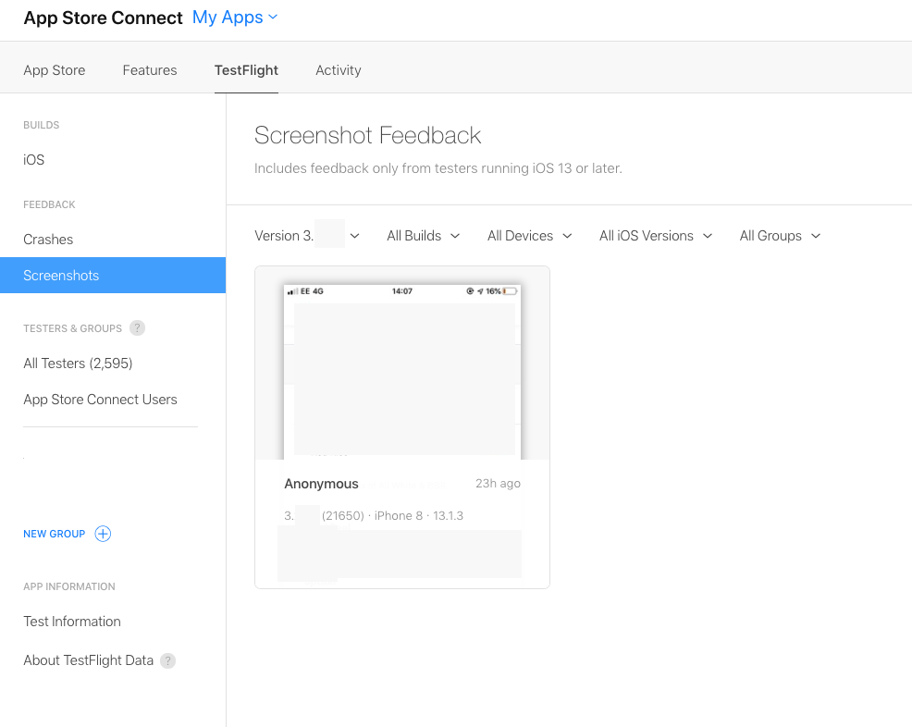Select the TestFlight tab
This screenshot has width=912, height=727.
click(246, 70)
